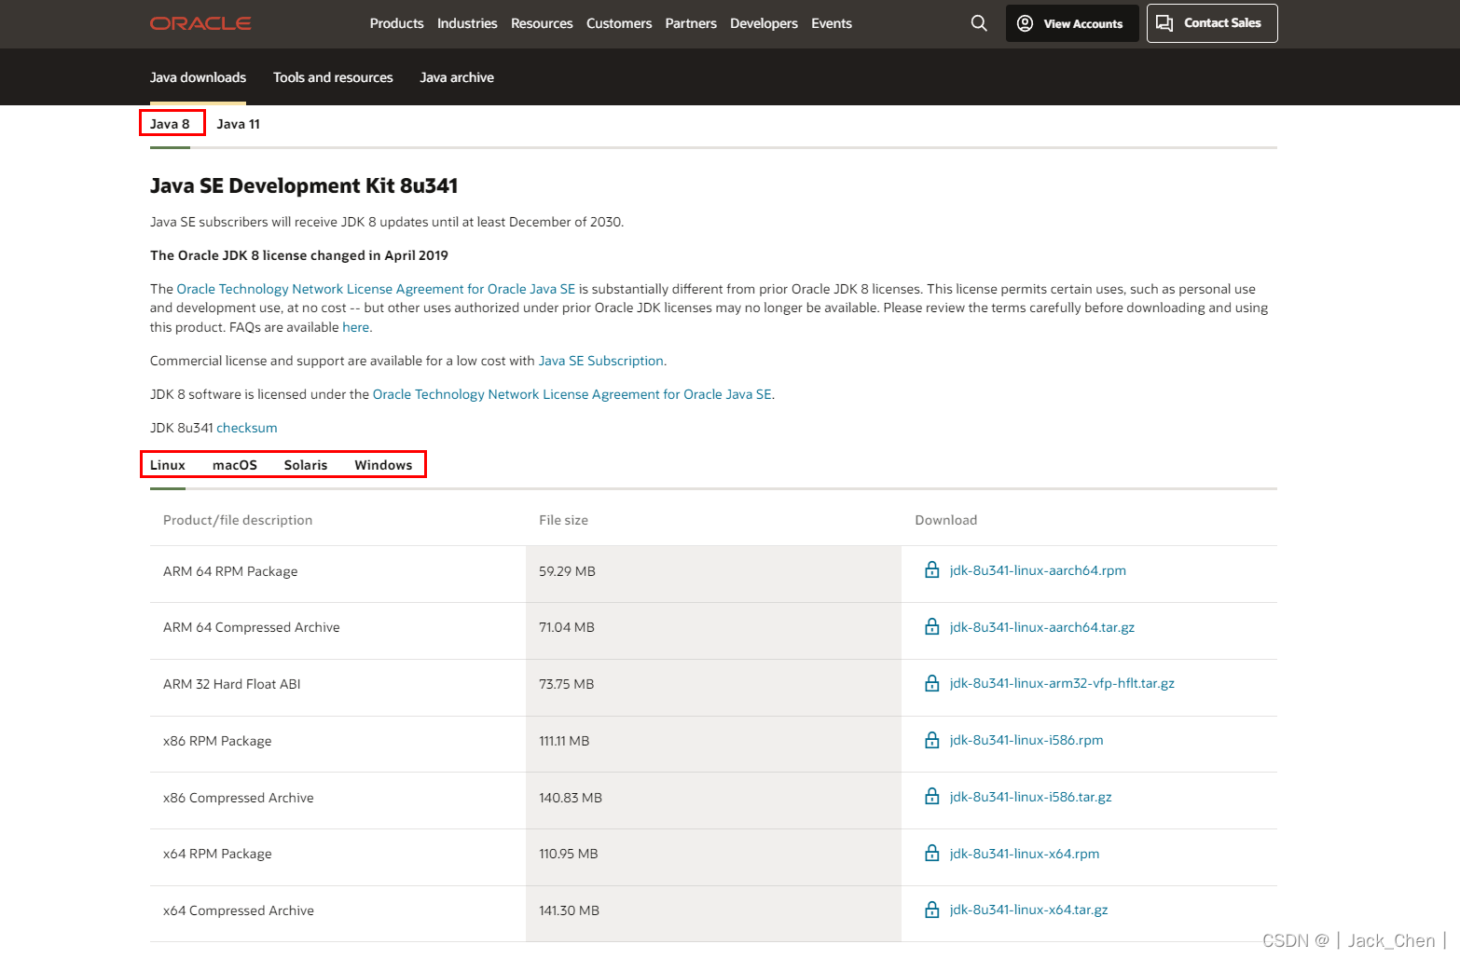The width and height of the screenshot is (1460, 958).
Task: Click the 'Download' column header
Action: pyautogui.click(x=946, y=520)
